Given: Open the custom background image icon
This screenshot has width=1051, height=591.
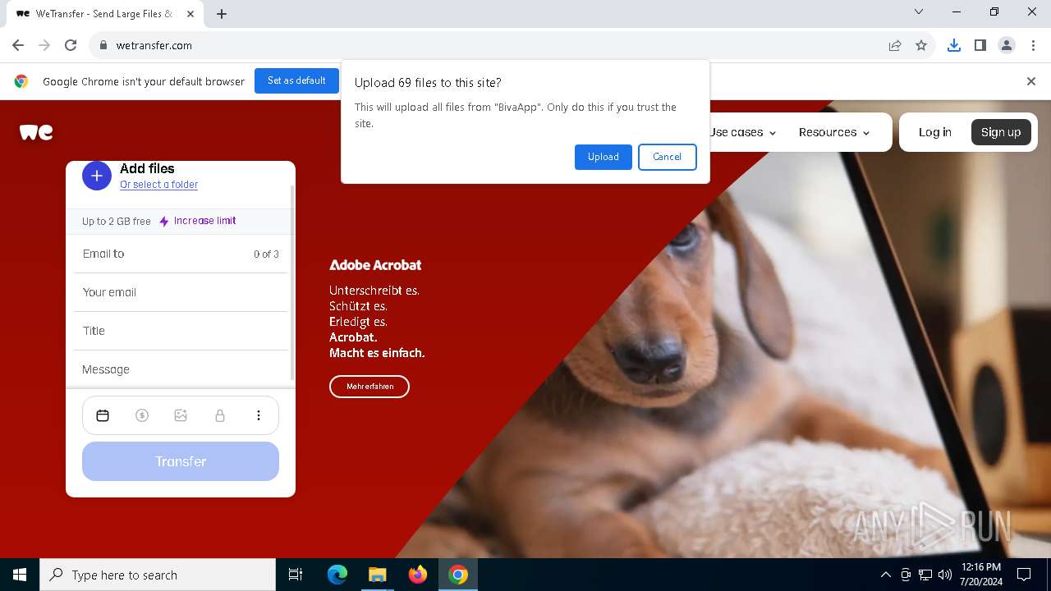Looking at the screenshot, I should [181, 415].
